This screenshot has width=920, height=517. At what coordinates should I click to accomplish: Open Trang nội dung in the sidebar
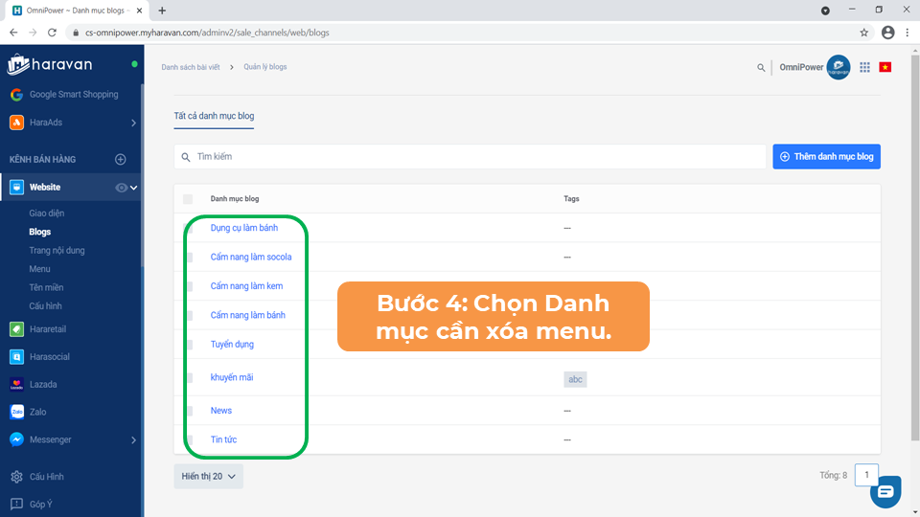click(x=57, y=251)
